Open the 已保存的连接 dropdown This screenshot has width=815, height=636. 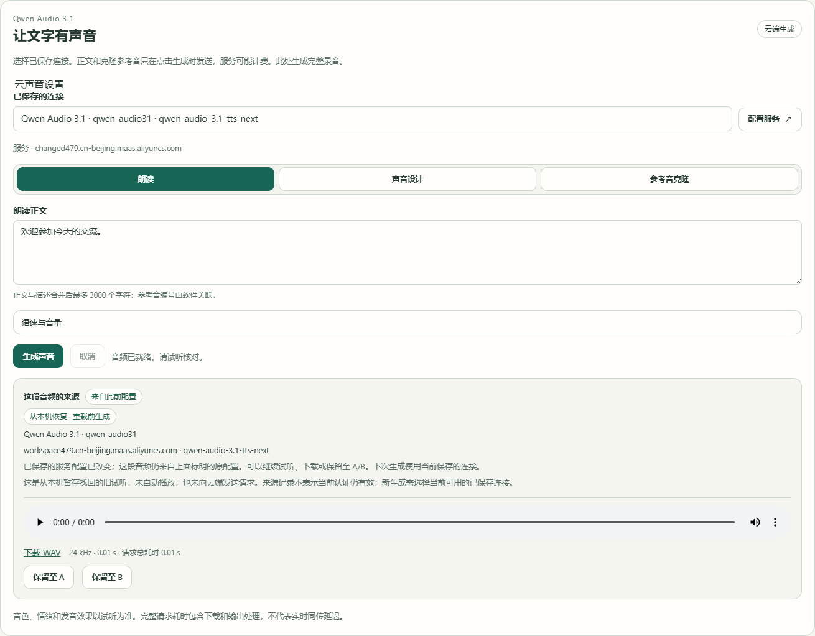click(x=372, y=119)
